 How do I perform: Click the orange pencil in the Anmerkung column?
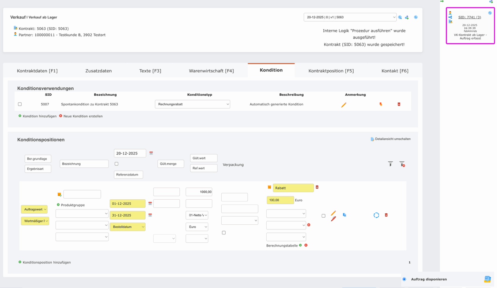(343, 105)
